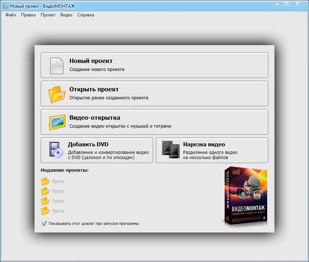The width and height of the screenshot is (309, 262).
Task: Maximize the ВидеоМОНТАЖ window
Action: (286, 4)
